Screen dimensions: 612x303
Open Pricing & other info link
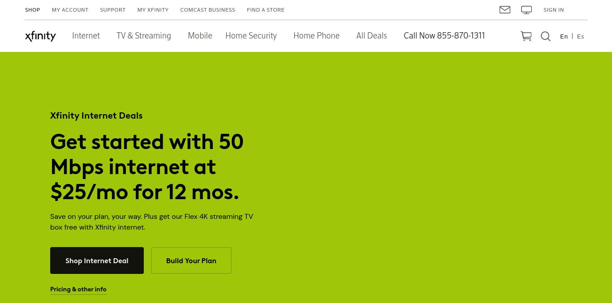click(78, 290)
